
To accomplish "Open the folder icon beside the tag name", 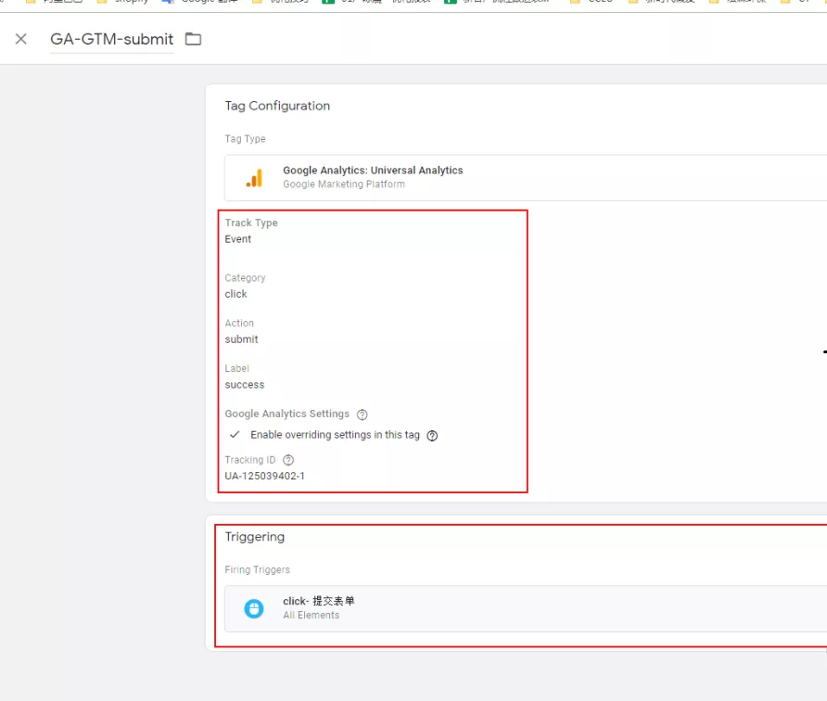I will click(x=193, y=39).
